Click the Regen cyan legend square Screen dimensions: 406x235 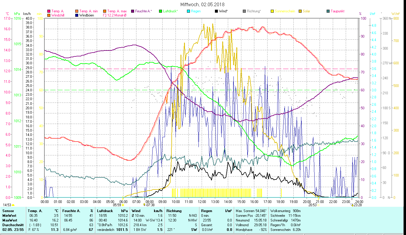188,11
